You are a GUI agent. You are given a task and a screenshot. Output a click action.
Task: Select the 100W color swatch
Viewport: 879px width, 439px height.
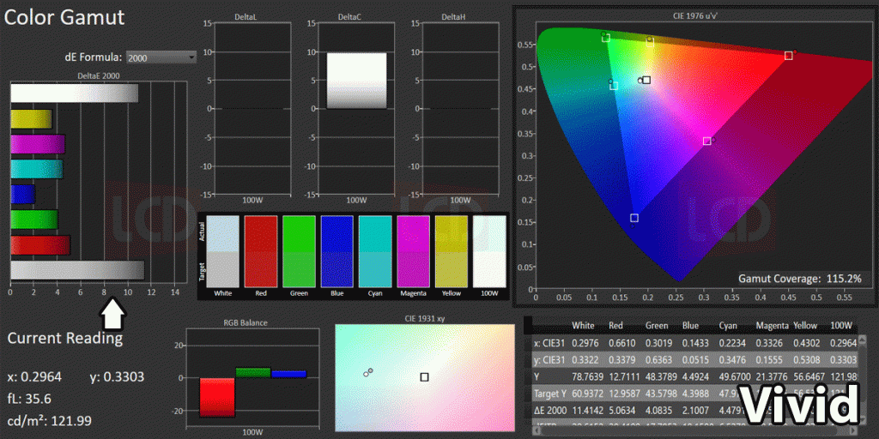point(489,252)
